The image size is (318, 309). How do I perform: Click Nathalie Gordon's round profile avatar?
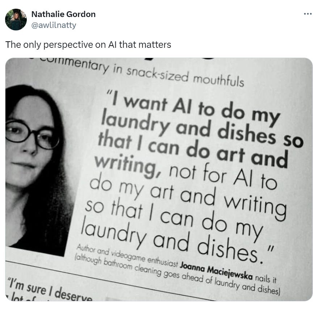tap(16, 20)
